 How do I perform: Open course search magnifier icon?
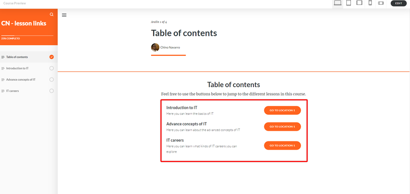coord(51,14)
